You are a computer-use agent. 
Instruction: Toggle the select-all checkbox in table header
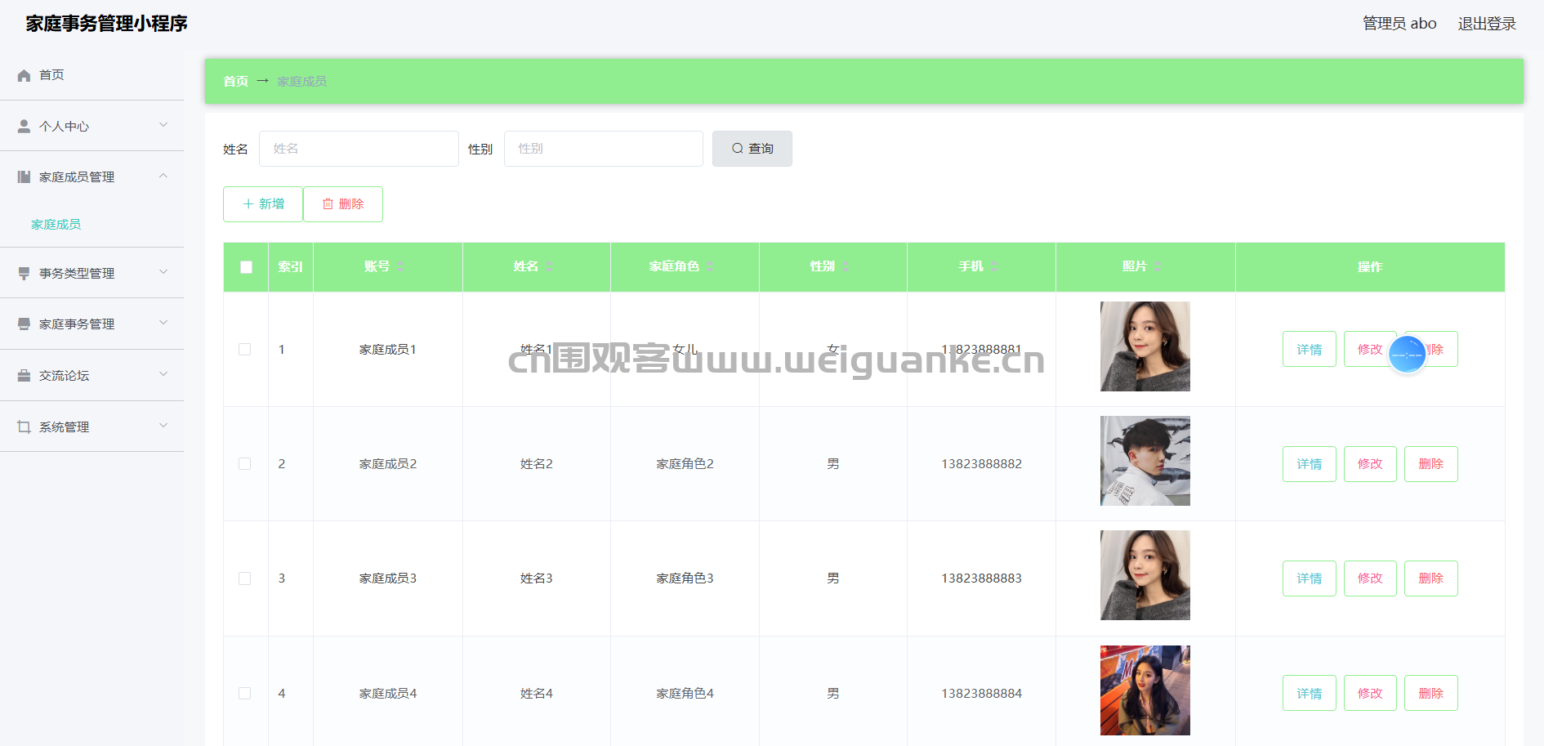[x=245, y=266]
